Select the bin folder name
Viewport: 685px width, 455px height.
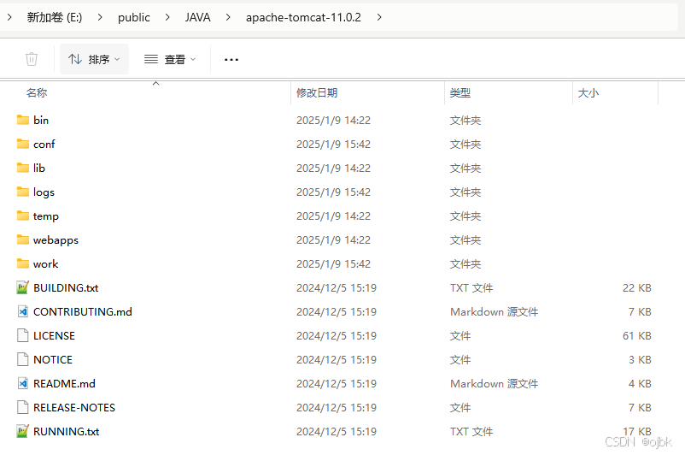coord(41,120)
